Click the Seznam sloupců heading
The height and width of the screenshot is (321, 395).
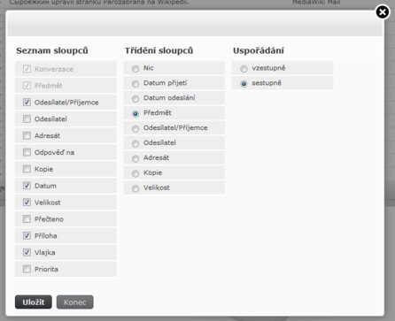(x=52, y=50)
